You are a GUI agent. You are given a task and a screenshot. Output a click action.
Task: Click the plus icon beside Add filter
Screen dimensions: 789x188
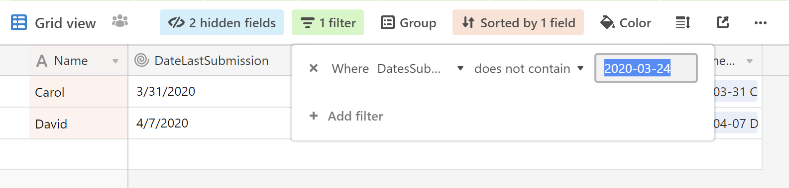[314, 116]
